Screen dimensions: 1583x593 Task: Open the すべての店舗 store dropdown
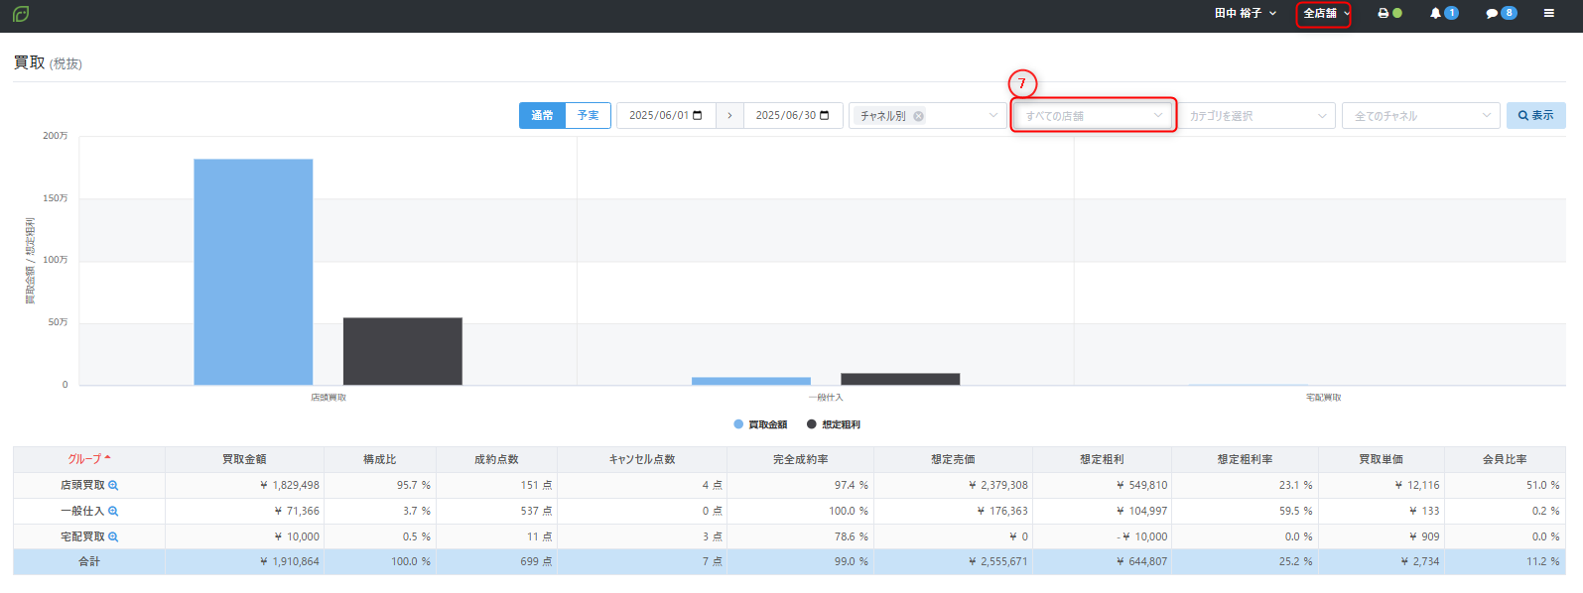tap(1093, 116)
